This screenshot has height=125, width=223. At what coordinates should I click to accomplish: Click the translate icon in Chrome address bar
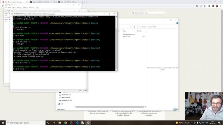point(197,6)
